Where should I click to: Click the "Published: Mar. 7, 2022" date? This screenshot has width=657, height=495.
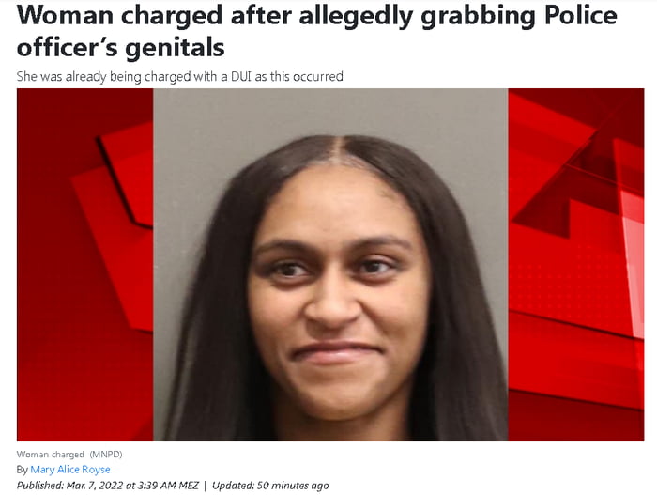pos(69,486)
